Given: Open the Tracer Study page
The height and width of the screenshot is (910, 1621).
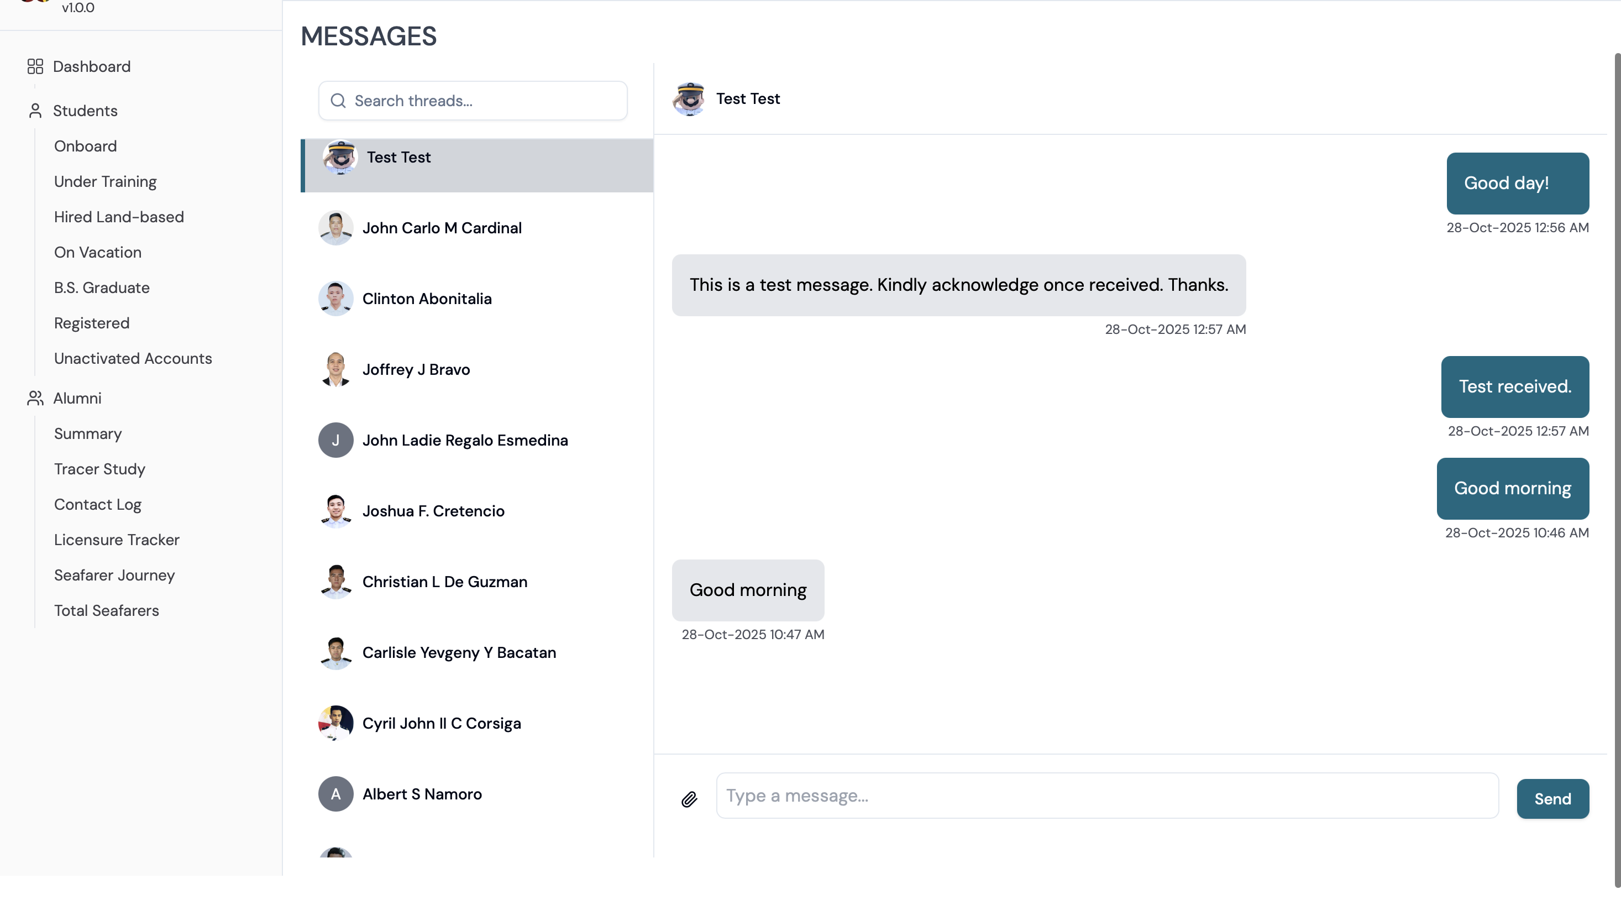Looking at the screenshot, I should click(99, 469).
